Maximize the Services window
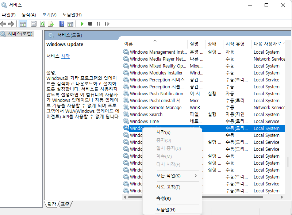 [266, 5]
